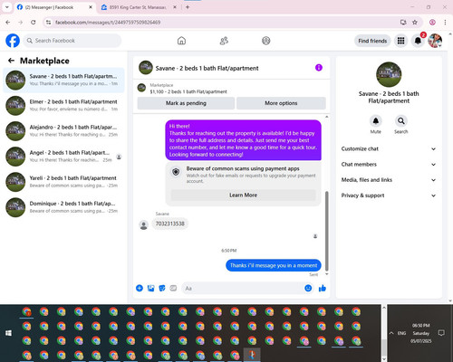Expand Customize chat section
The height and width of the screenshot is (362, 453).
(389, 148)
